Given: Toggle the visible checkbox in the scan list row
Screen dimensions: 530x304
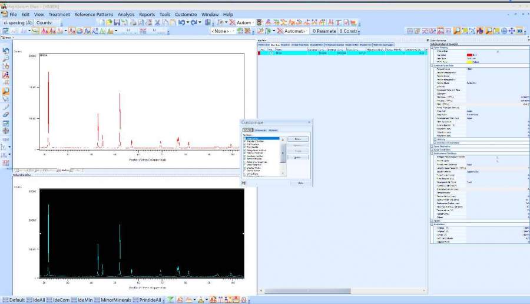Looking at the screenshot, I should 271,53.
